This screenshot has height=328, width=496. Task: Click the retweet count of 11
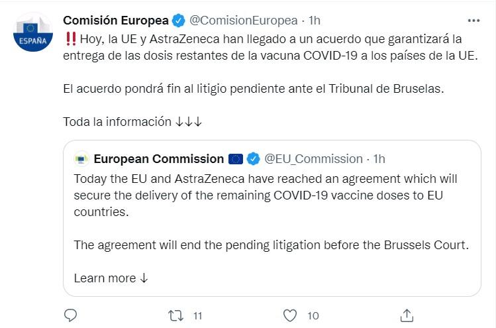(197, 315)
